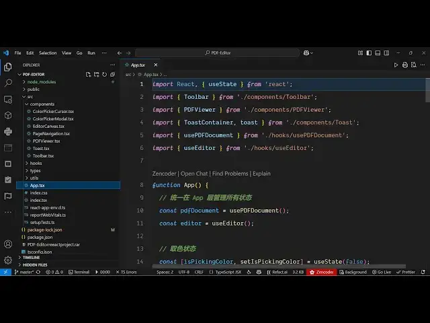Open the Search view in activity bar

(8, 83)
